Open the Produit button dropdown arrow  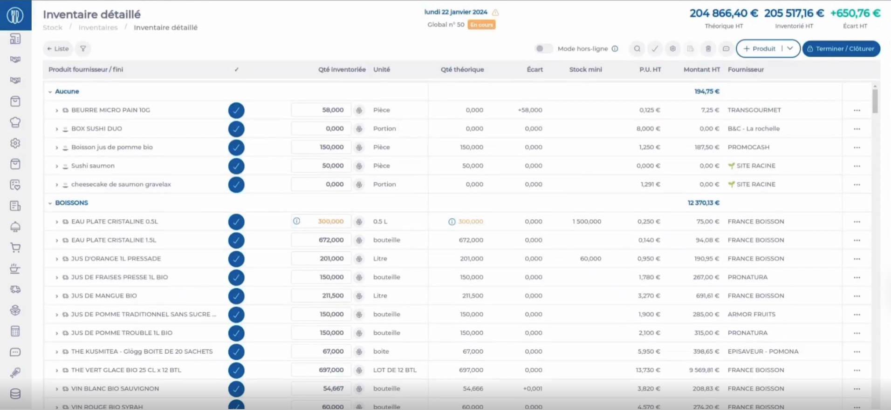tap(790, 48)
